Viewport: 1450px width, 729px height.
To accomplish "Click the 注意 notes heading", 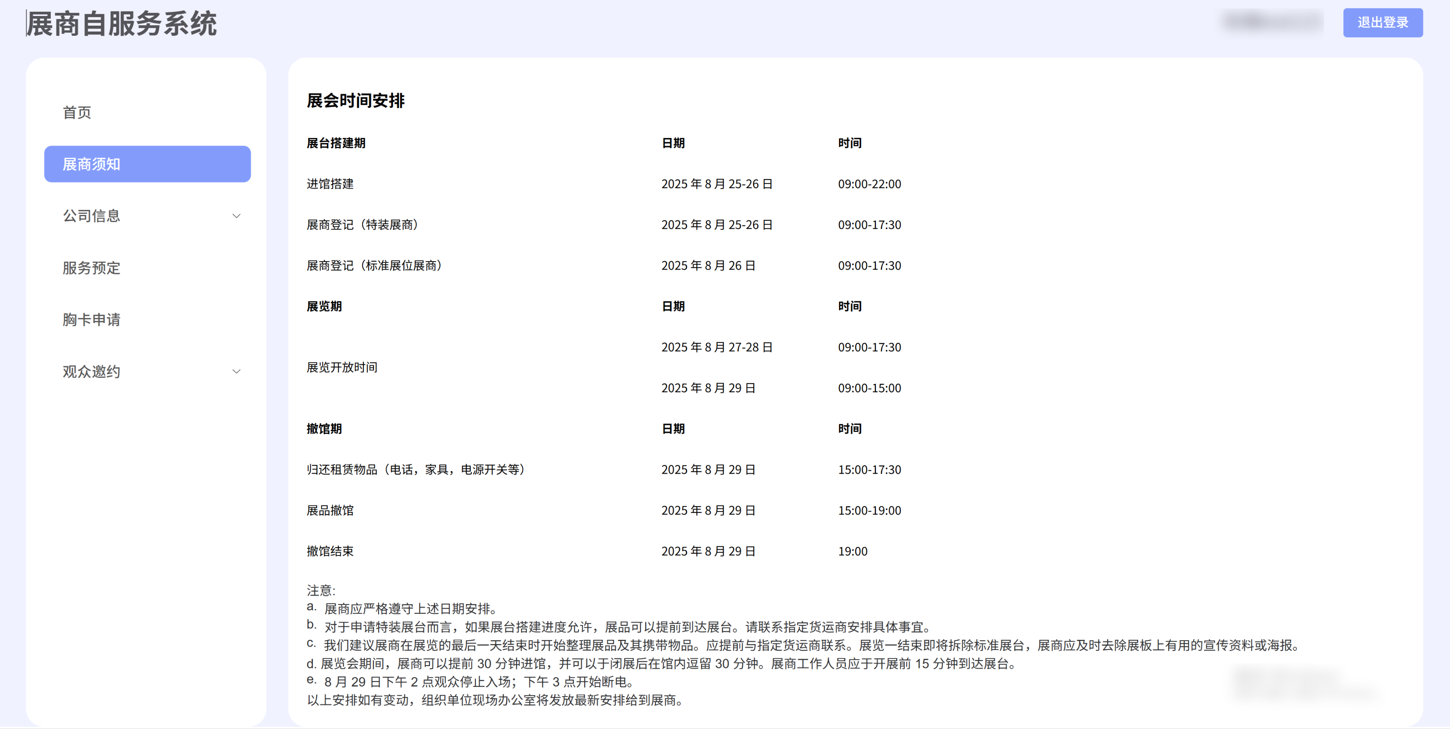I will [x=320, y=590].
